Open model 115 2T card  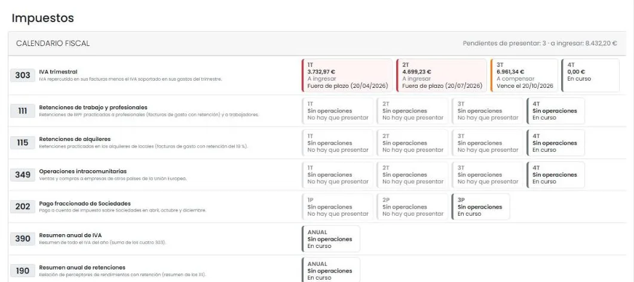click(412, 143)
